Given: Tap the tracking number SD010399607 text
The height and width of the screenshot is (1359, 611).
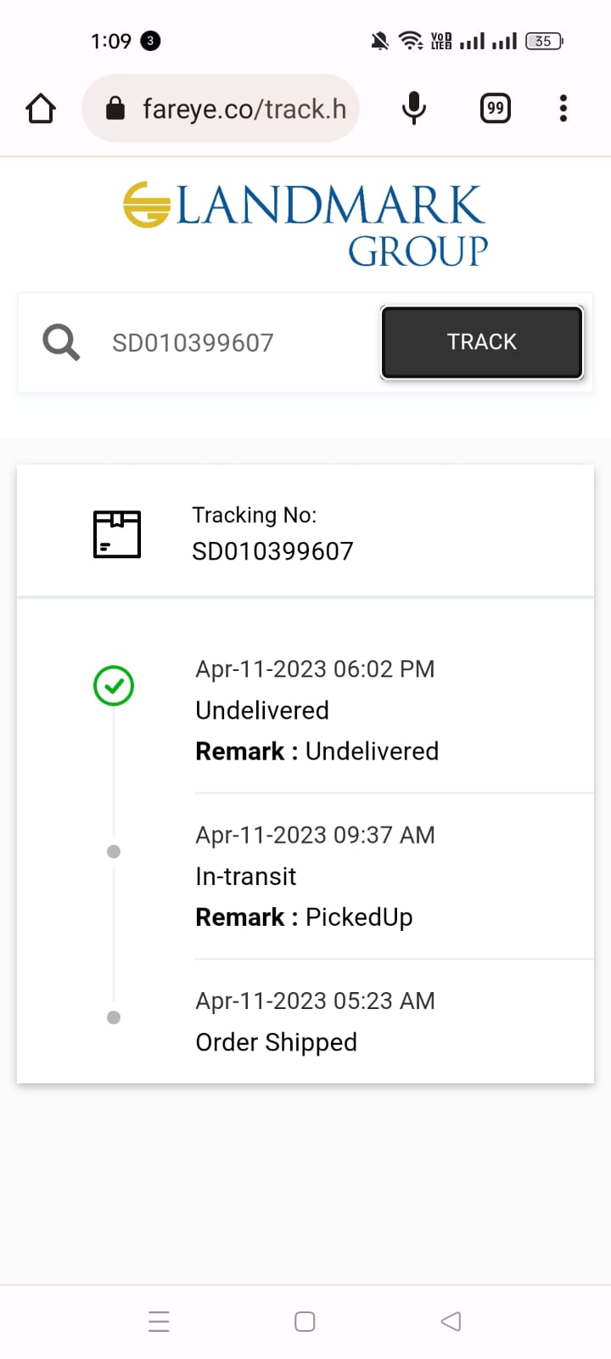Looking at the screenshot, I should (272, 551).
